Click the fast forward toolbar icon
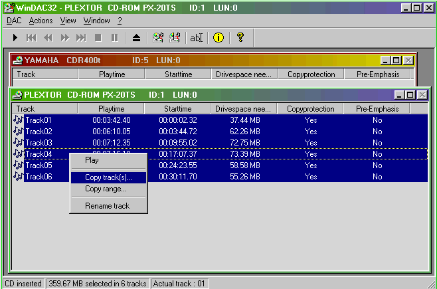The width and height of the screenshot is (437, 289). coord(64,38)
